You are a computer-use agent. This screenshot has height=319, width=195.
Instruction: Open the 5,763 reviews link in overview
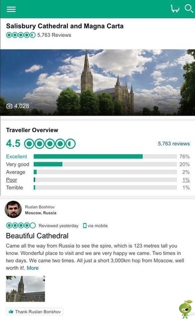click(174, 144)
